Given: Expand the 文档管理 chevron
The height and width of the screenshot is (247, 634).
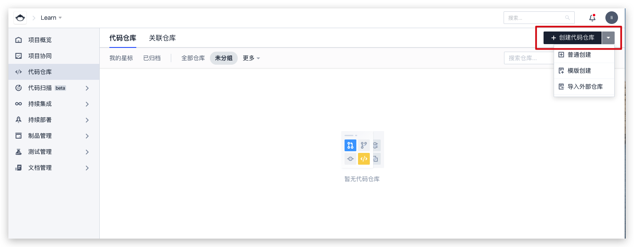Looking at the screenshot, I should click(87, 168).
